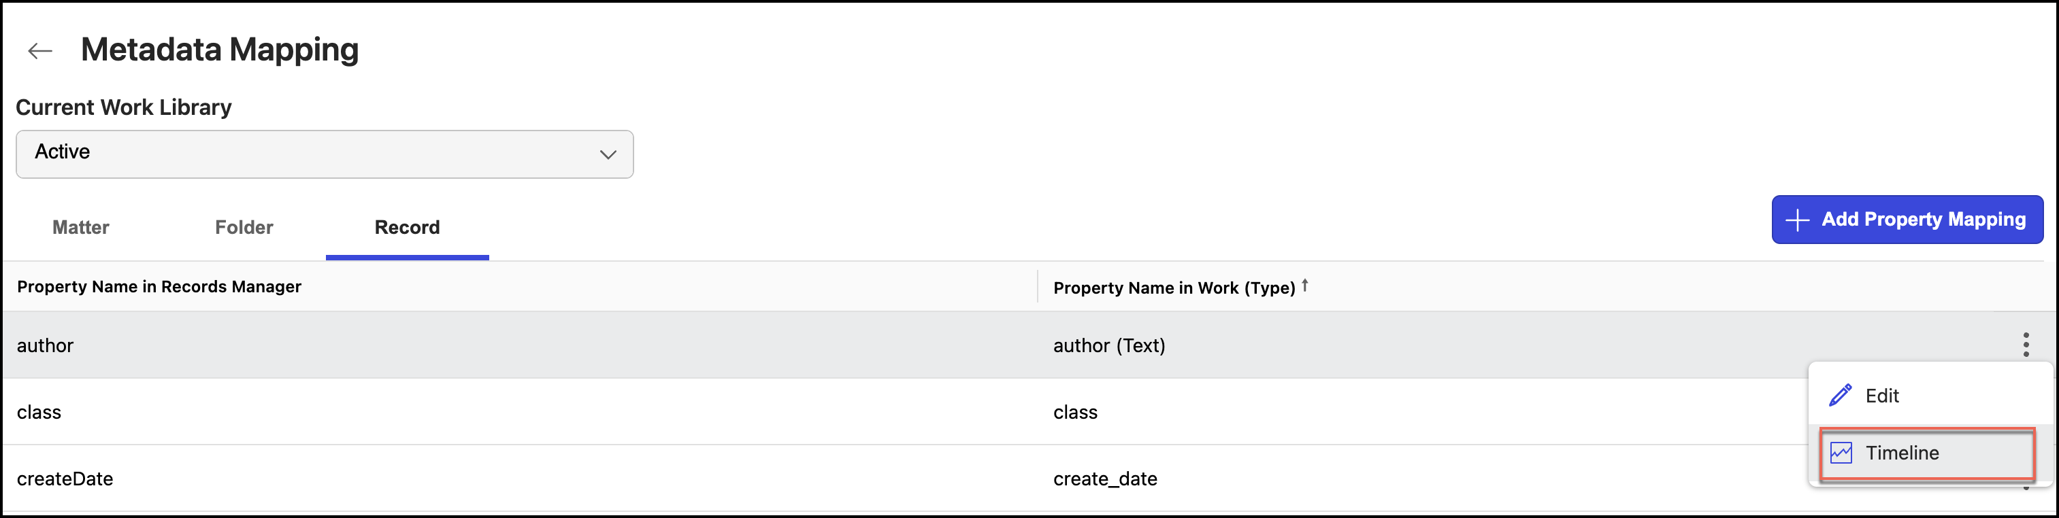
Task: Select the Record tab
Action: click(407, 226)
